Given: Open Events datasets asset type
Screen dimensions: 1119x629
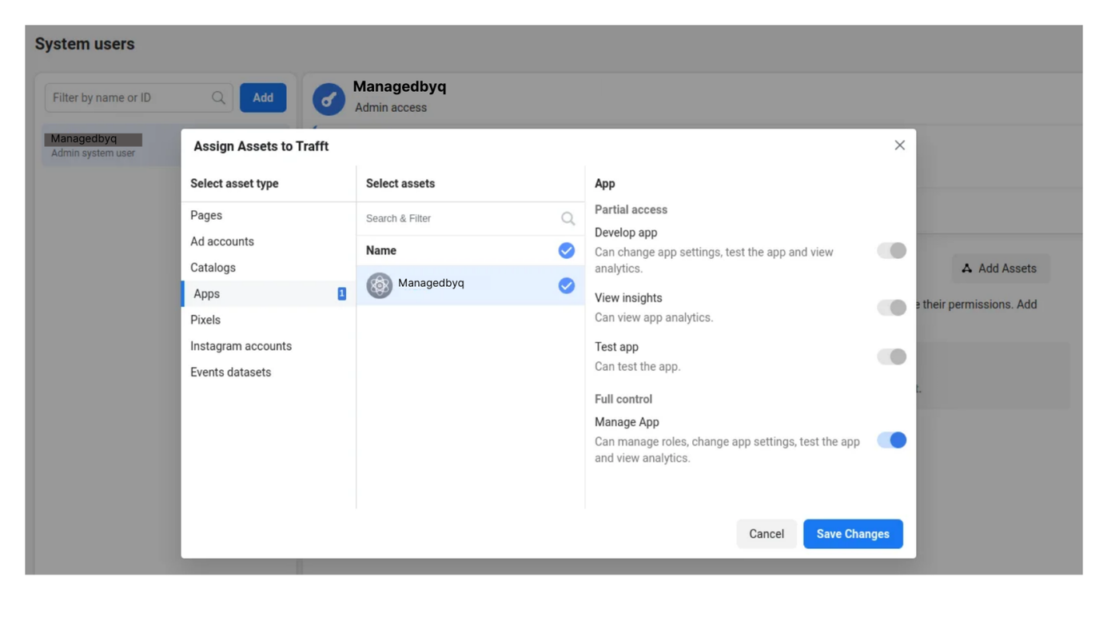Looking at the screenshot, I should 230,372.
